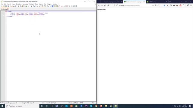Image resolution: width=193 pixels, height=108 pixels.
Task: Click the Playback macro icon
Action: [72, 6]
